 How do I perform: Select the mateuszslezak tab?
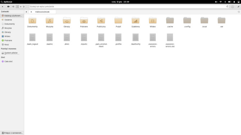(x=42, y=12)
